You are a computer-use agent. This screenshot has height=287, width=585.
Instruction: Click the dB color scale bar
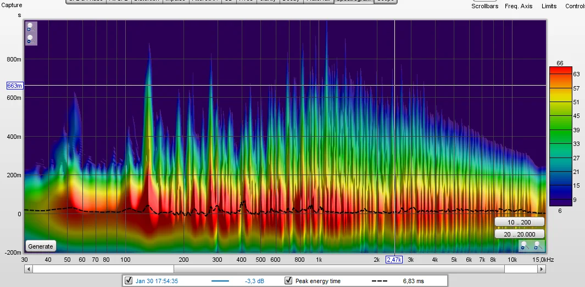[560, 136]
